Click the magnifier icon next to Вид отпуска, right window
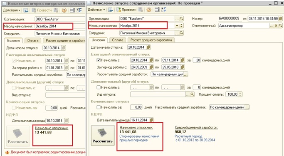Viewport: 284px width, 156px height. click(192, 94)
